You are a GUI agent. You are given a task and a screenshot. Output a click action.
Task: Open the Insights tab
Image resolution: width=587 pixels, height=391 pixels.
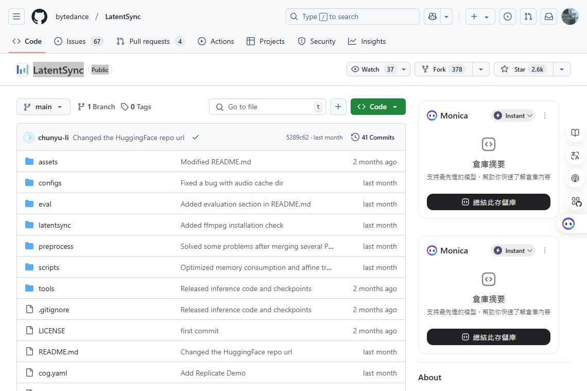[367, 41]
